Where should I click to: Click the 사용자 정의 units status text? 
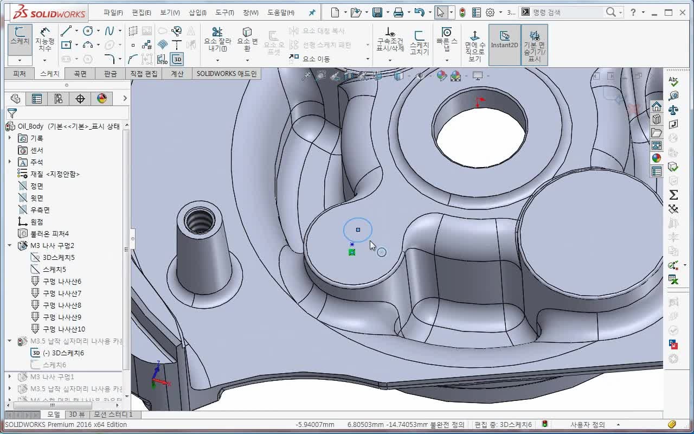(x=587, y=425)
